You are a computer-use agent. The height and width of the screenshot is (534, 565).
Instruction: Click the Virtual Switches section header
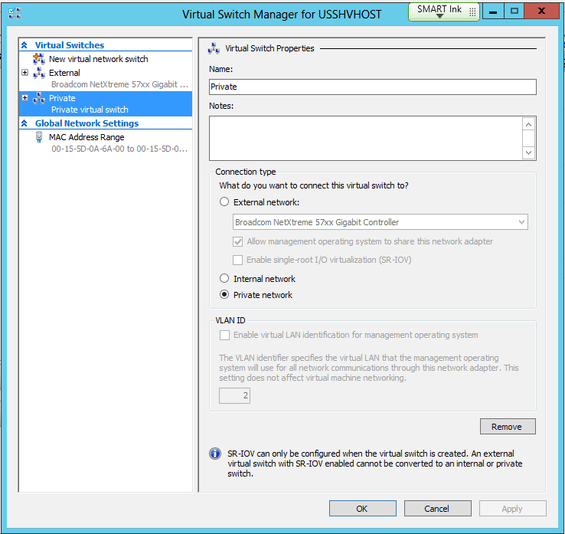pos(70,45)
